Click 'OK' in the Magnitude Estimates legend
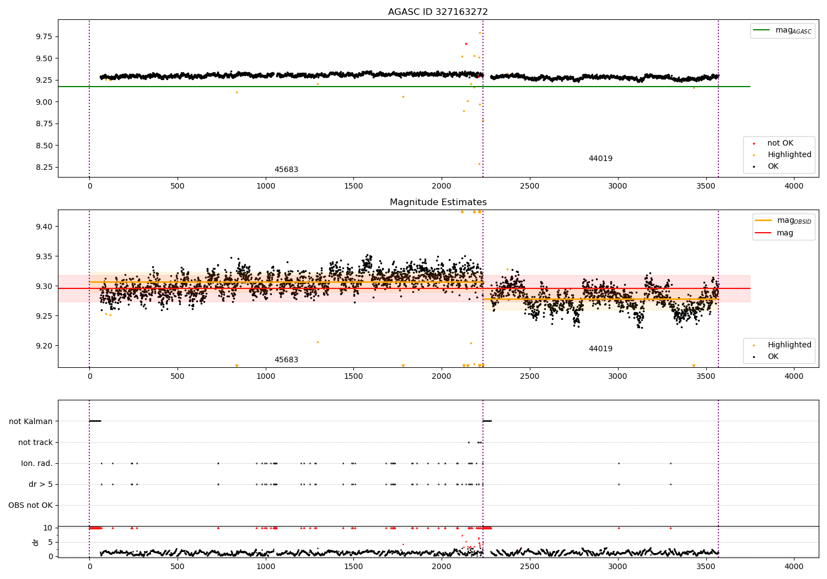Image resolution: width=827 pixels, height=579 pixels. click(x=773, y=357)
